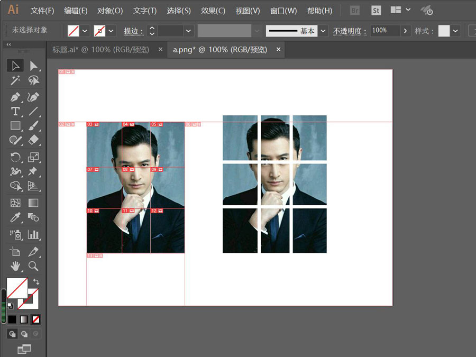Choose the Direct Selection tool
Screen dimensions: 476x357
point(33,66)
